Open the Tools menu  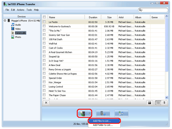pos(29,10)
